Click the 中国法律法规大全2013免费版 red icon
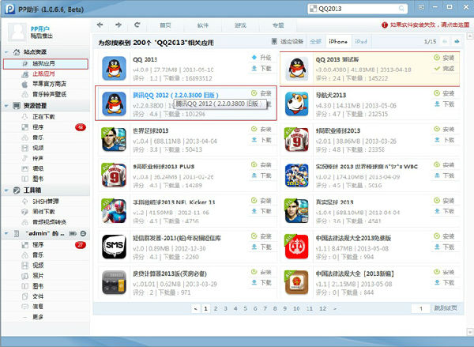The height and width of the screenshot is (347, 474). pyautogui.click(x=297, y=247)
